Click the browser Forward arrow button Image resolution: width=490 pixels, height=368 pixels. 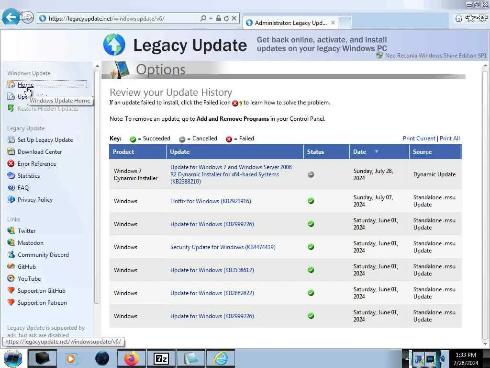tap(27, 17)
